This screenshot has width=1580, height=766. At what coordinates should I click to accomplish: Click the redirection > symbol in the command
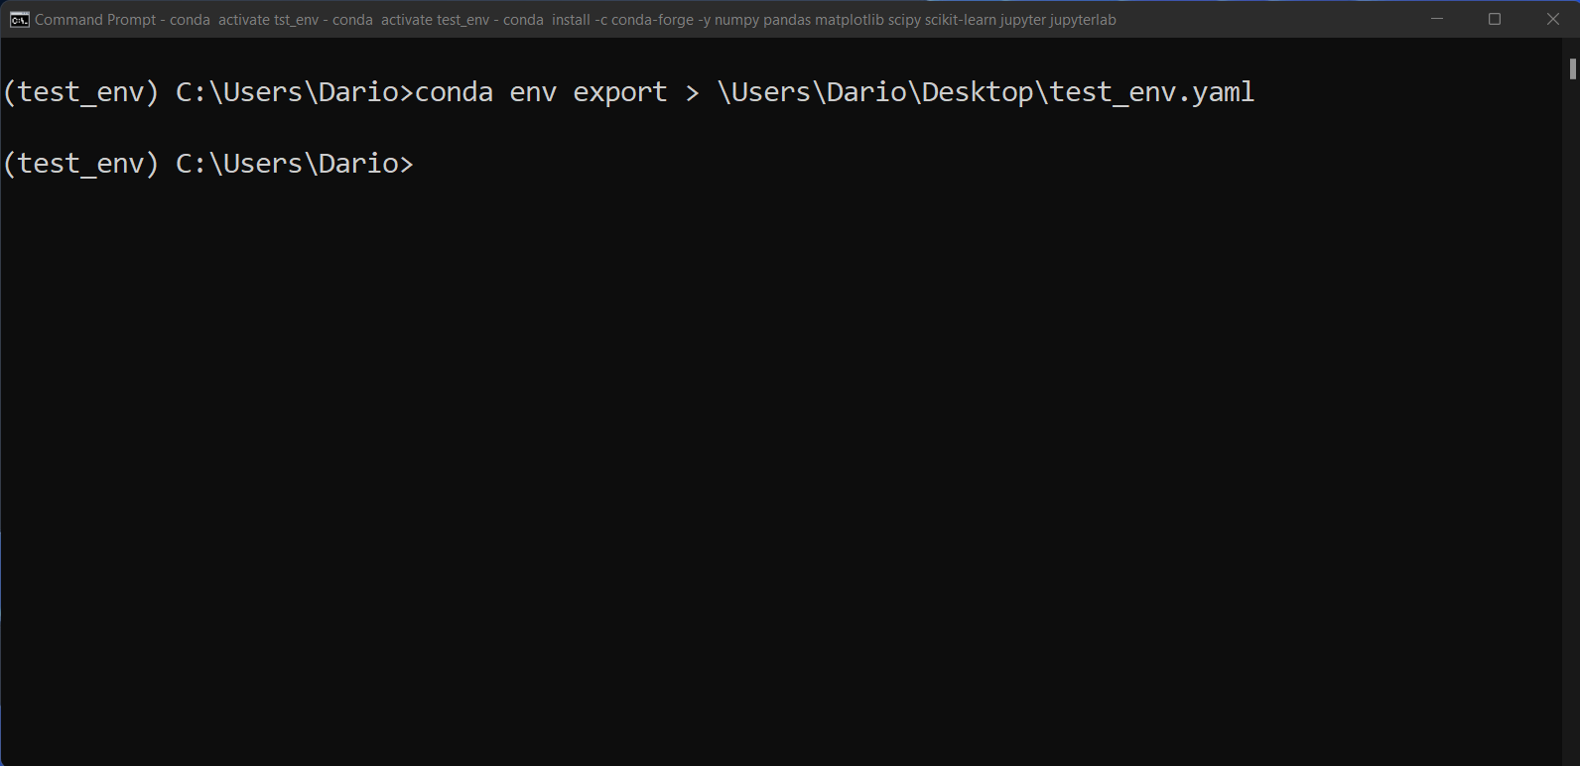(692, 91)
